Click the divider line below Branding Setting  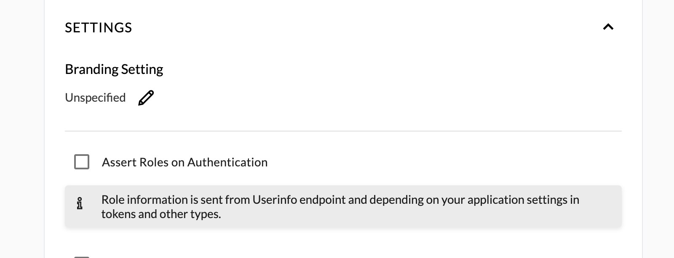[x=343, y=131]
